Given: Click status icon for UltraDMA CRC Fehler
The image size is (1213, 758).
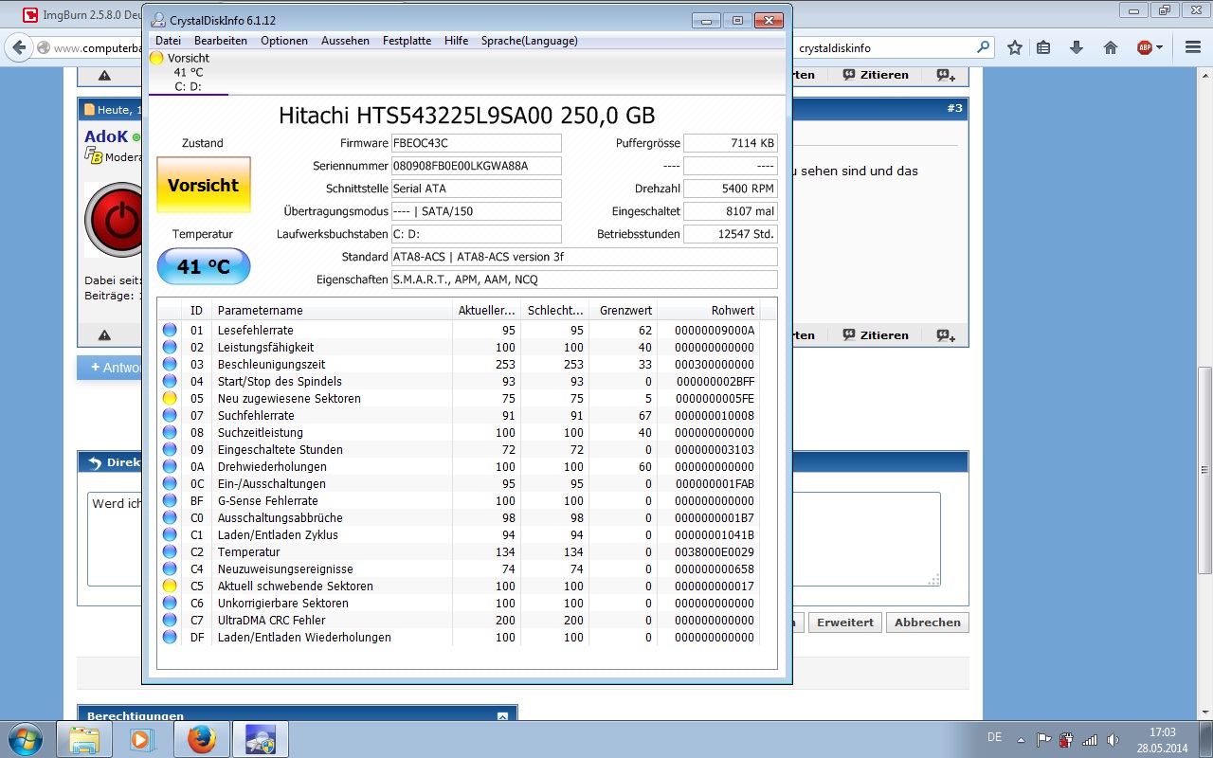Looking at the screenshot, I should pos(170,620).
